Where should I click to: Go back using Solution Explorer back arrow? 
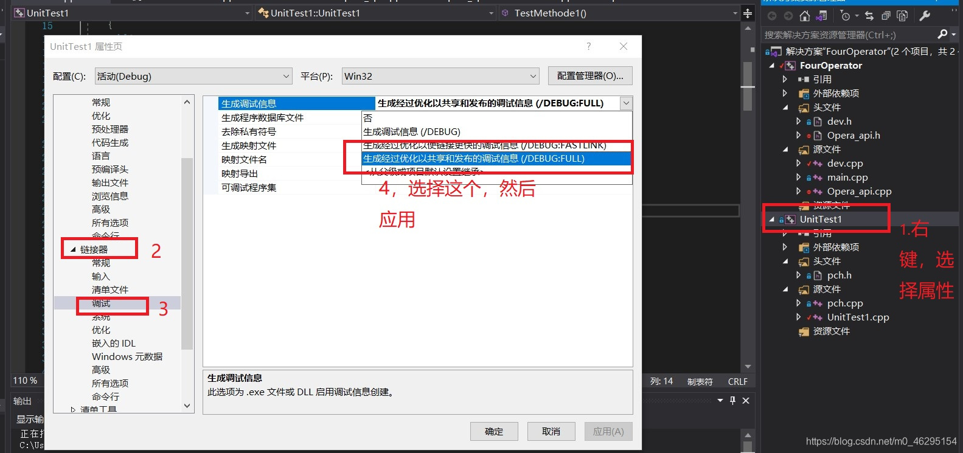pos(772,16)
